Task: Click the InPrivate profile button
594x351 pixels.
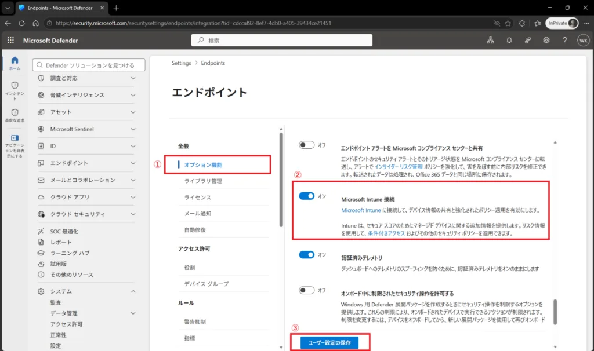Action: pyautogui.click(x=562, y=23)
